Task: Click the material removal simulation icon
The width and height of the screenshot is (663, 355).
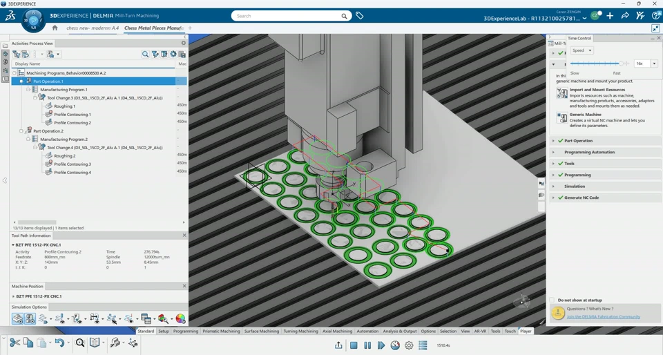Action: pyautogui.click(x=17, y=318)
